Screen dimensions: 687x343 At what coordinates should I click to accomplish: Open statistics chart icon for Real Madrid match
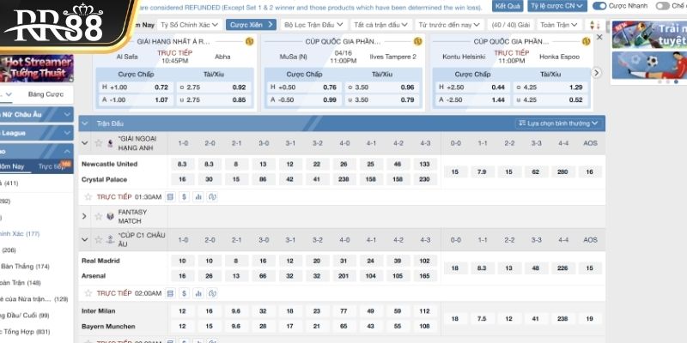pos(198,293)
